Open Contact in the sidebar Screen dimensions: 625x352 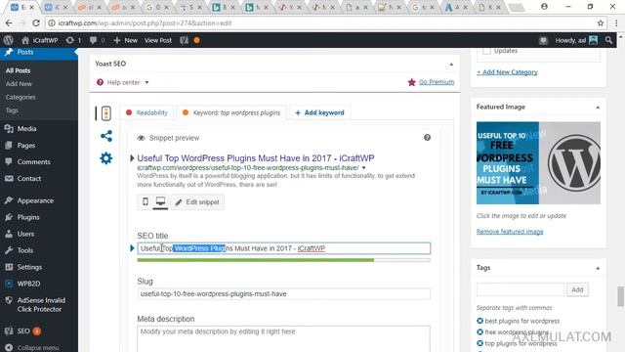[28, 178]
